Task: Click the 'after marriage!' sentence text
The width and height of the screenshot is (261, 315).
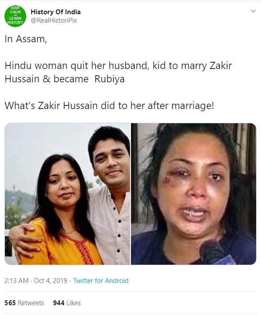Action: coord(181,105)
